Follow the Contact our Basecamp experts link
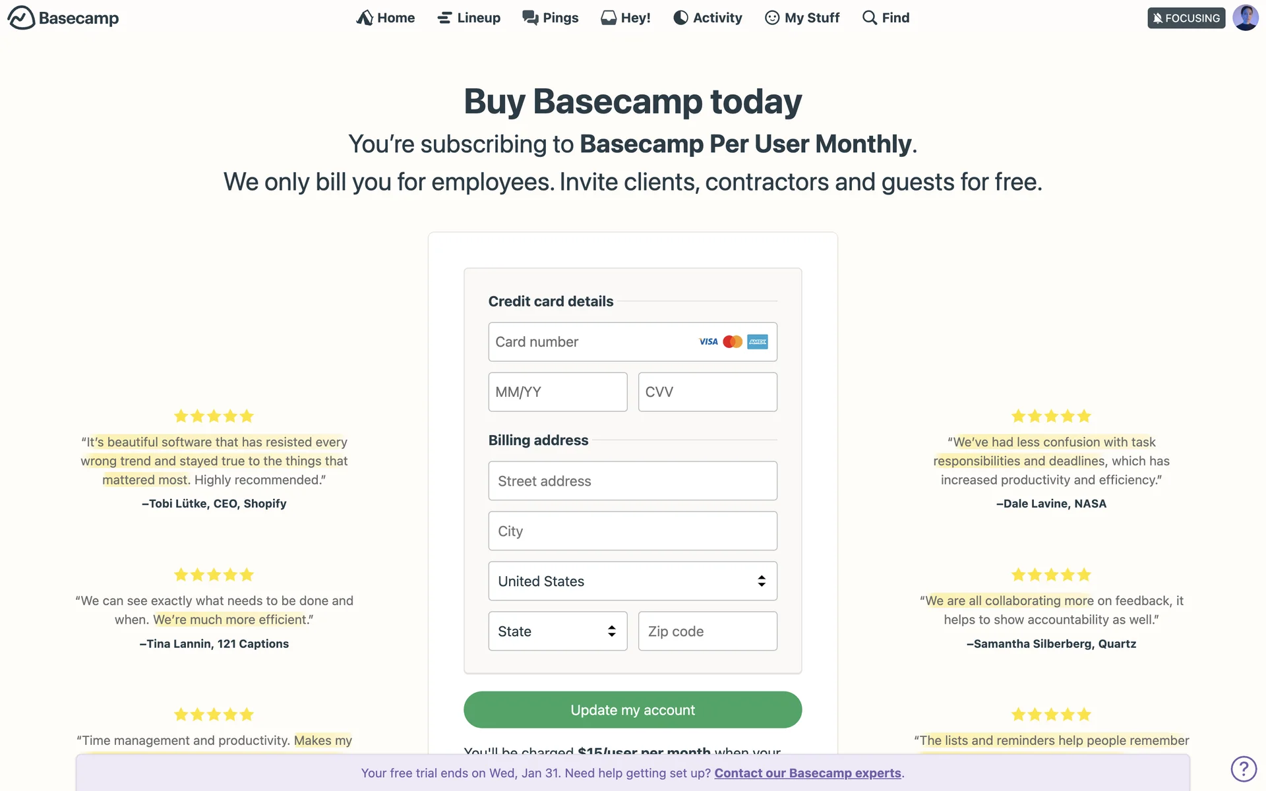1266x791 pixels. click(x=808, y=773)
